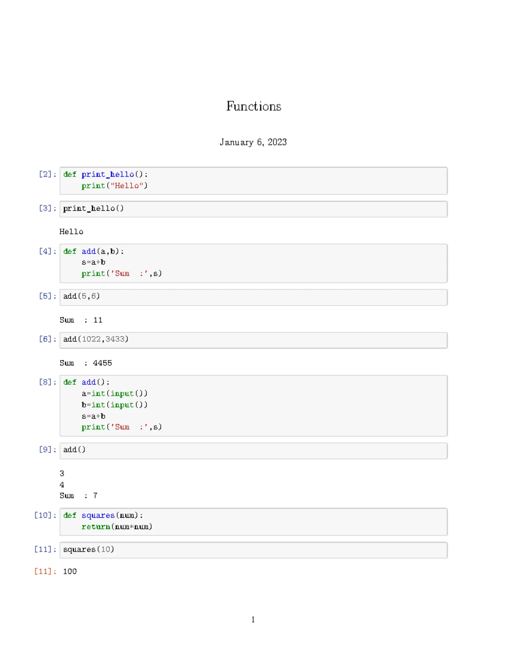Click the def add() input-based code cell

pyautogui.click(x=253, y=406)
